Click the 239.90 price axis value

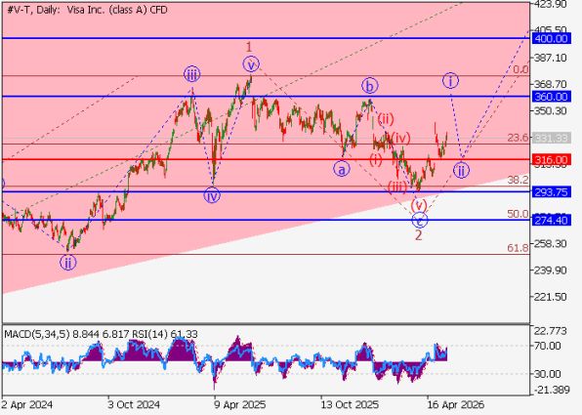point(551,270)
